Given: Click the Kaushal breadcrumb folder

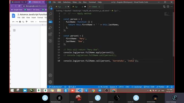Looking at the screenshot, I should [x=68, y=11].
